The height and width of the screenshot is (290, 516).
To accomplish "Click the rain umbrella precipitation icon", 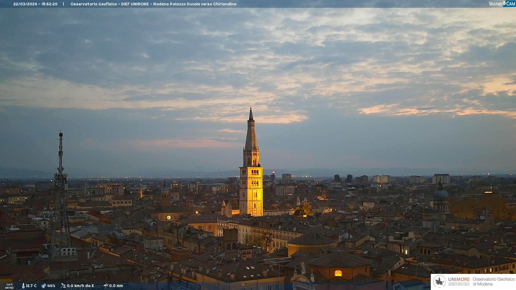I will click(x=106, y=286).
